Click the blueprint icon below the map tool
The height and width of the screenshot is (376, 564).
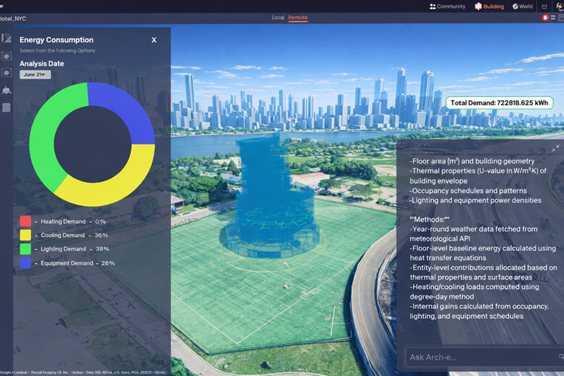coord(7,56)
